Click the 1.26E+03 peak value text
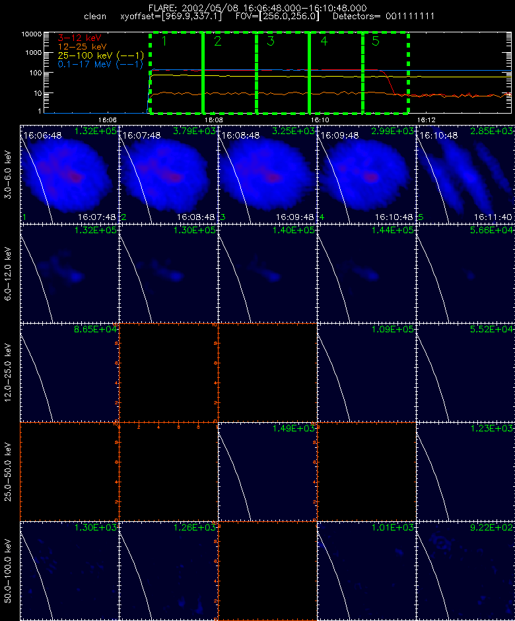Viewport: 515px width, 621px height. pyautogui.click(x=194, y=527)
